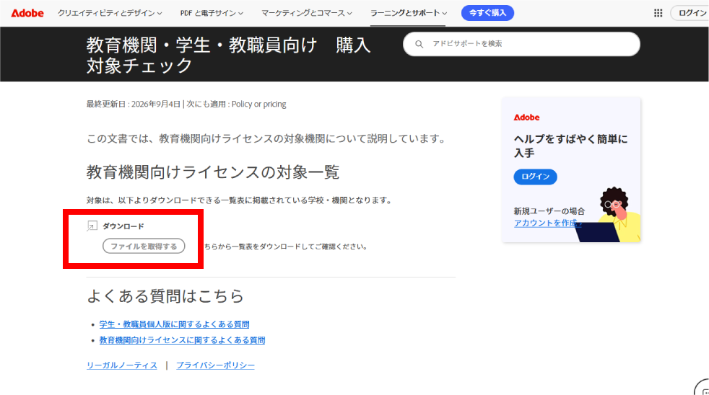Click 新規ユーザーの場合 text
Image resolution: width=709 pixels, height=395 pixels.
(x=549, y=210)
